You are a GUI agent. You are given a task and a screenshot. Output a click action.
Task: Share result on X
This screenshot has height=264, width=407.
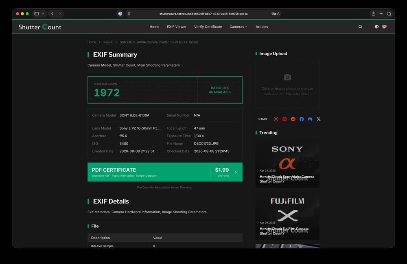click(319, 119)
